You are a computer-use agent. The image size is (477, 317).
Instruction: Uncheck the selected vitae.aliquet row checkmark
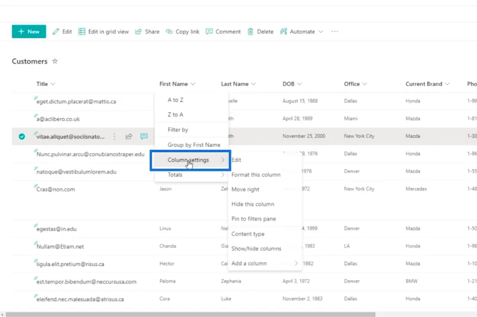coord(21,137)
